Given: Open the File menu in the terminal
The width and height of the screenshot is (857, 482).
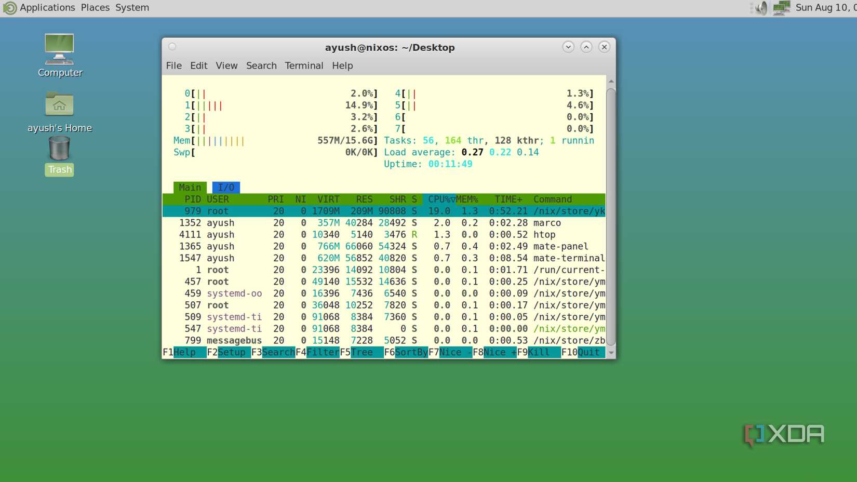Looking at the screenshot, I should pos(173,65).
